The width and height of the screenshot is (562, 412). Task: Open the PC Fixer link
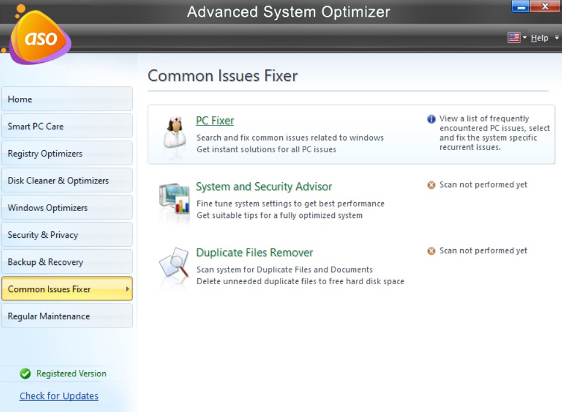(x=214, y=120)
